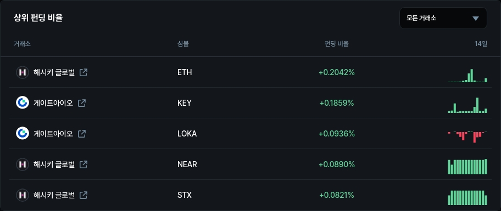Image resolution: width=501 pixels, height=211 pixels.
Task: Open external link icon in NEAR row
Action: point(83,164)
